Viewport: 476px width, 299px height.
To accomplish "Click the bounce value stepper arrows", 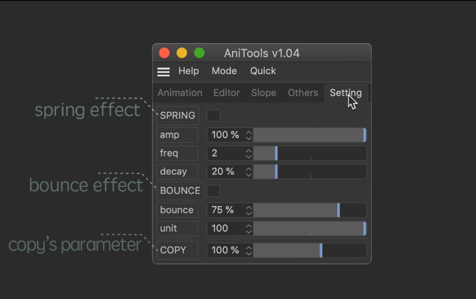I will (248, 210).
